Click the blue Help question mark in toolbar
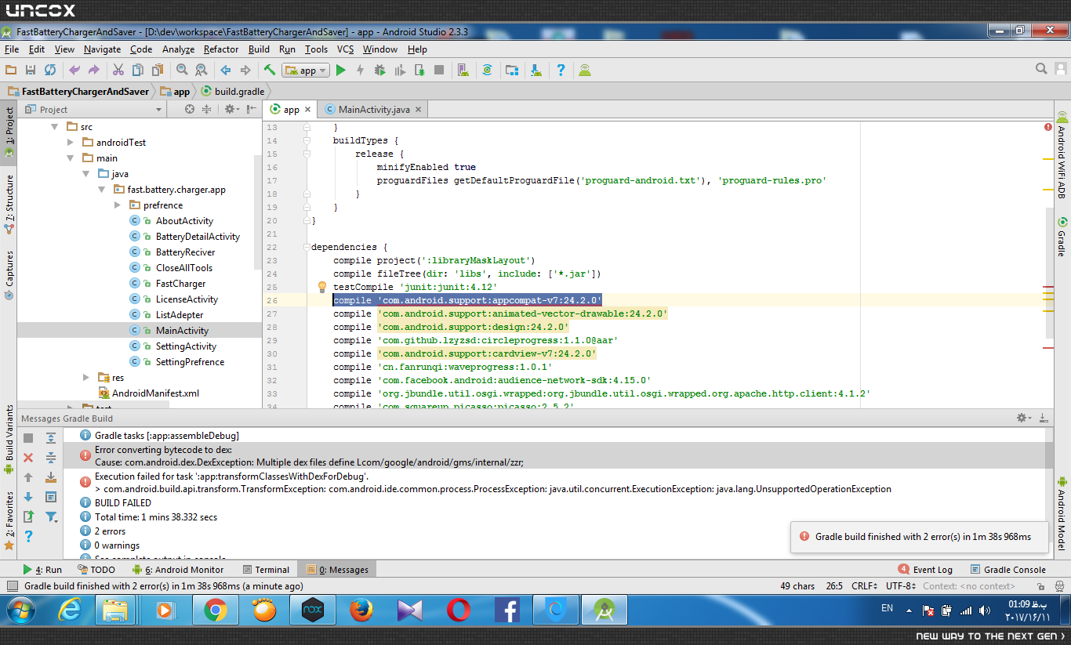 (561, 71)
